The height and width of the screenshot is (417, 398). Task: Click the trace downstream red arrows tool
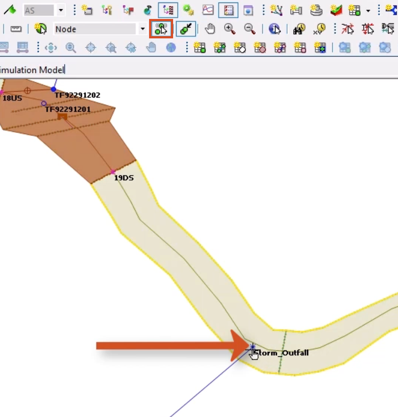(368, 29)
